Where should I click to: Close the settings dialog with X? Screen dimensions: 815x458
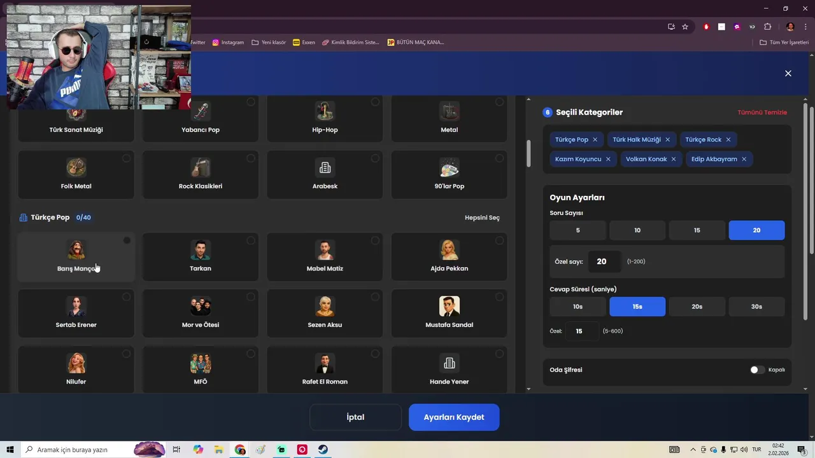pos(788,73)
